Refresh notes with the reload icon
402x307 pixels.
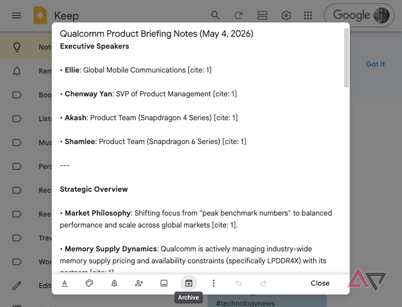[239, 15]
